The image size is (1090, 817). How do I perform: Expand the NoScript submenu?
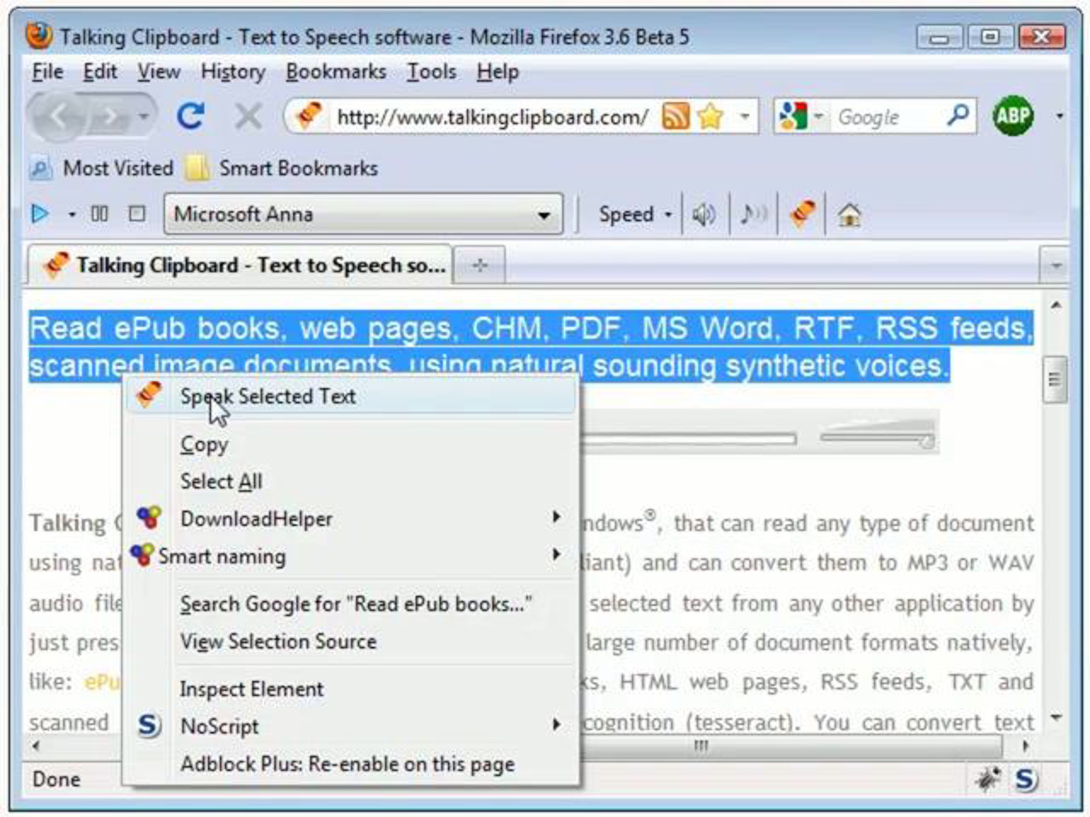(351, 726)
